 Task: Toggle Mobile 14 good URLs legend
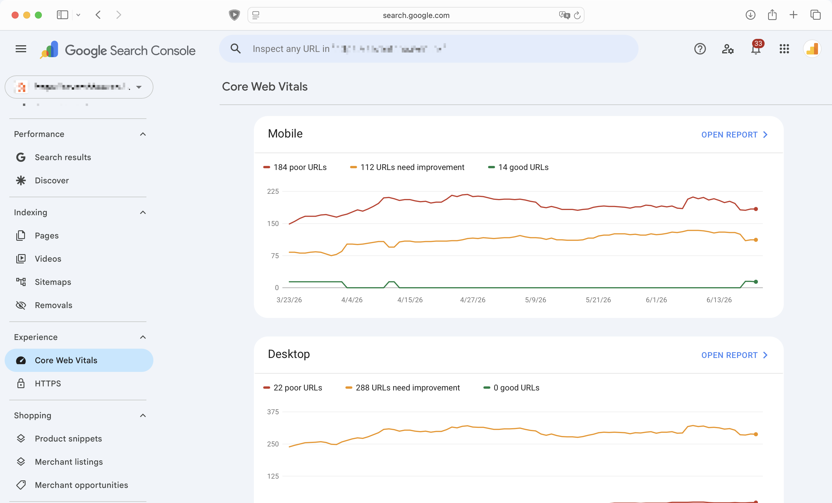[x=518, y=167]
